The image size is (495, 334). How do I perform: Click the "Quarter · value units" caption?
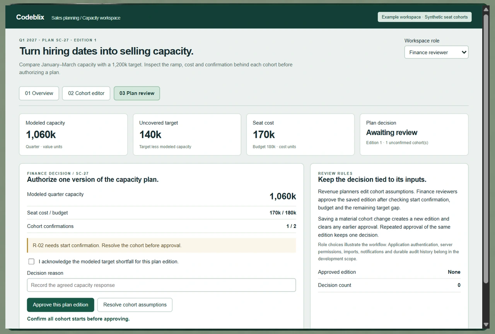tap(44, 147)
